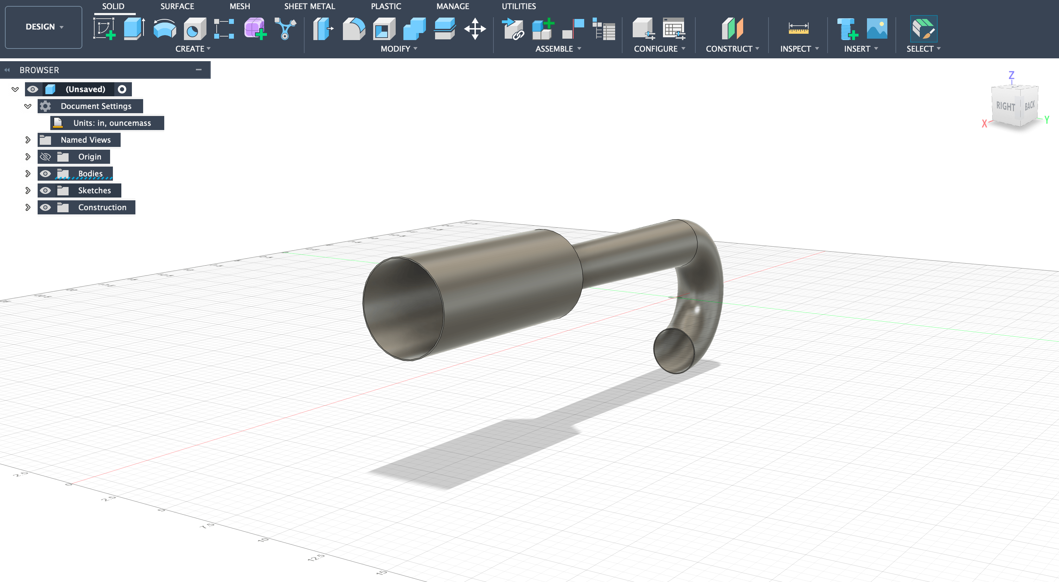Screen dimensions: 1059x582
Task: Open the MANAGE ribbon tab
Action: pos(453,6)
